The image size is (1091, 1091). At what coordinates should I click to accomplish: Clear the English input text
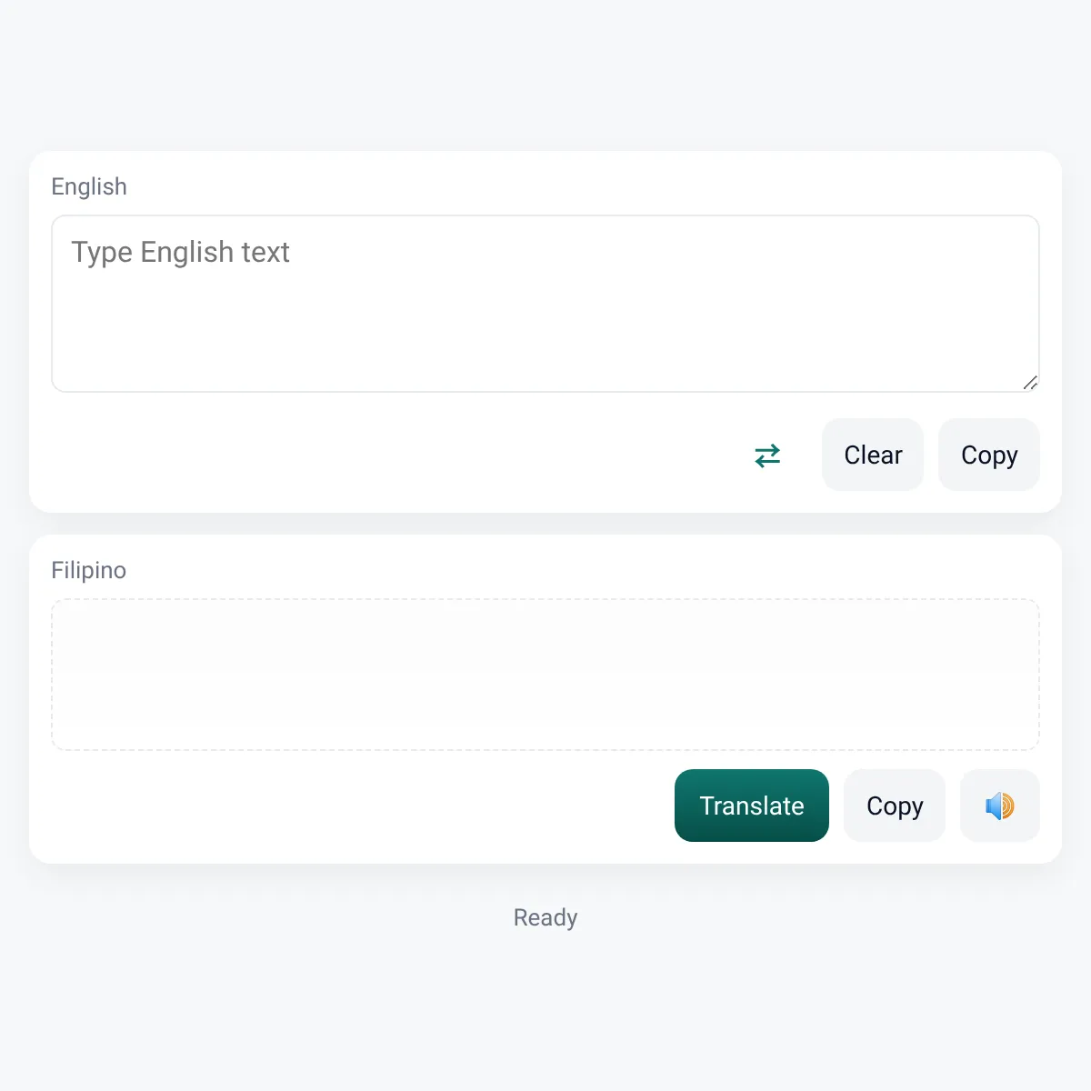pos(873,455)
